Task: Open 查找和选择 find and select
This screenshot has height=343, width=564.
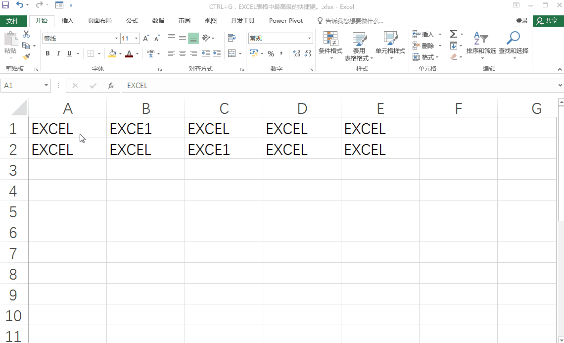Action: 513,46
